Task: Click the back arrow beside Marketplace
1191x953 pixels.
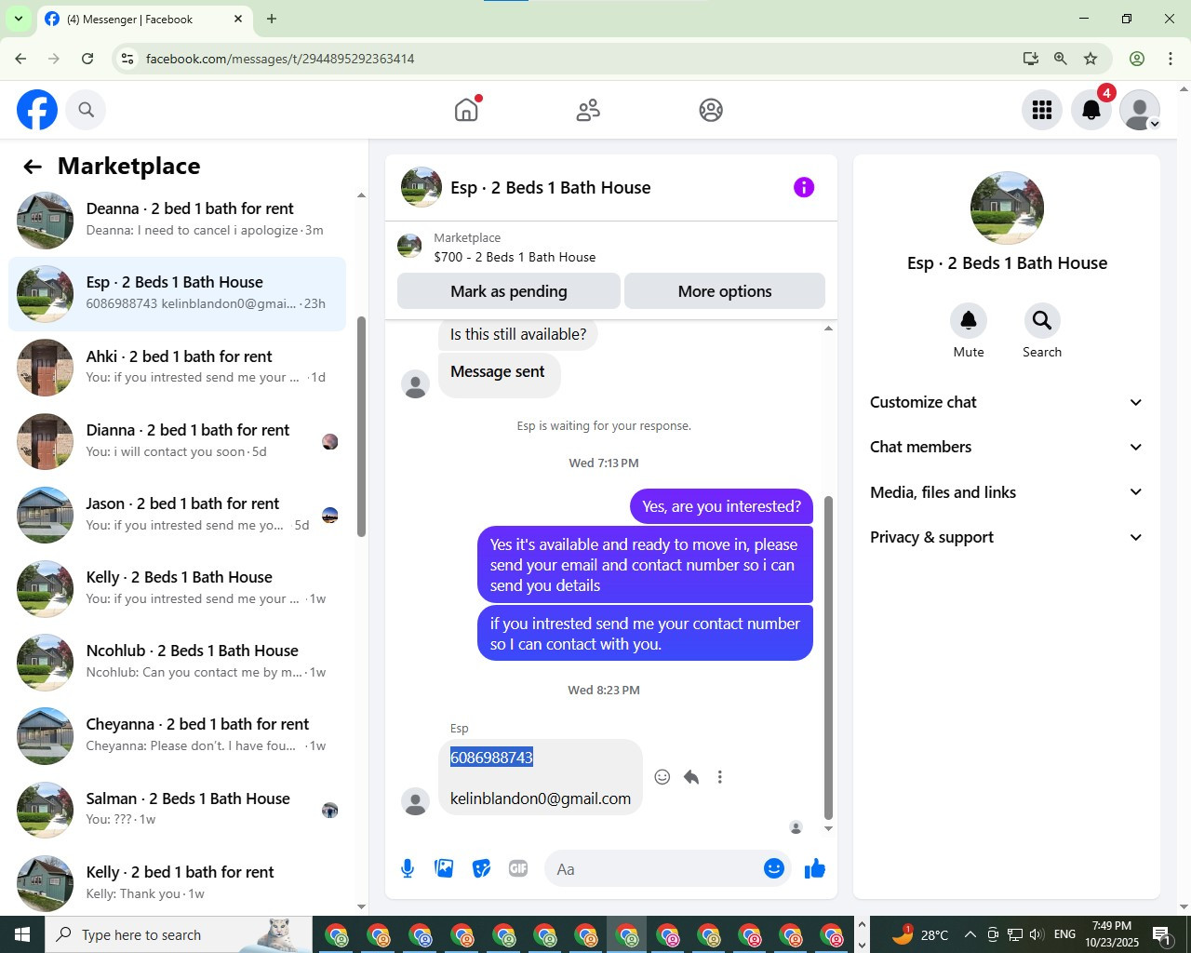Action: 33,167
